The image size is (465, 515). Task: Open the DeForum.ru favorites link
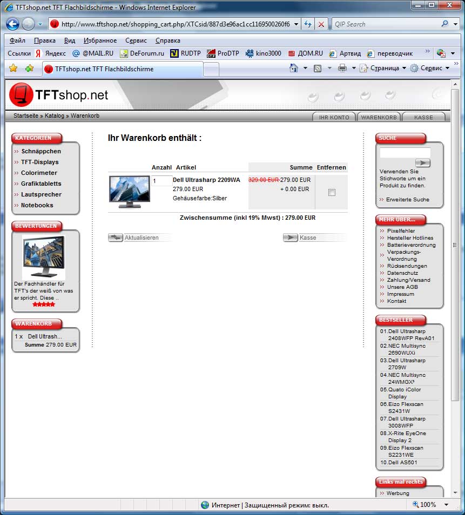pyautogui.click(x=142, y=53)
